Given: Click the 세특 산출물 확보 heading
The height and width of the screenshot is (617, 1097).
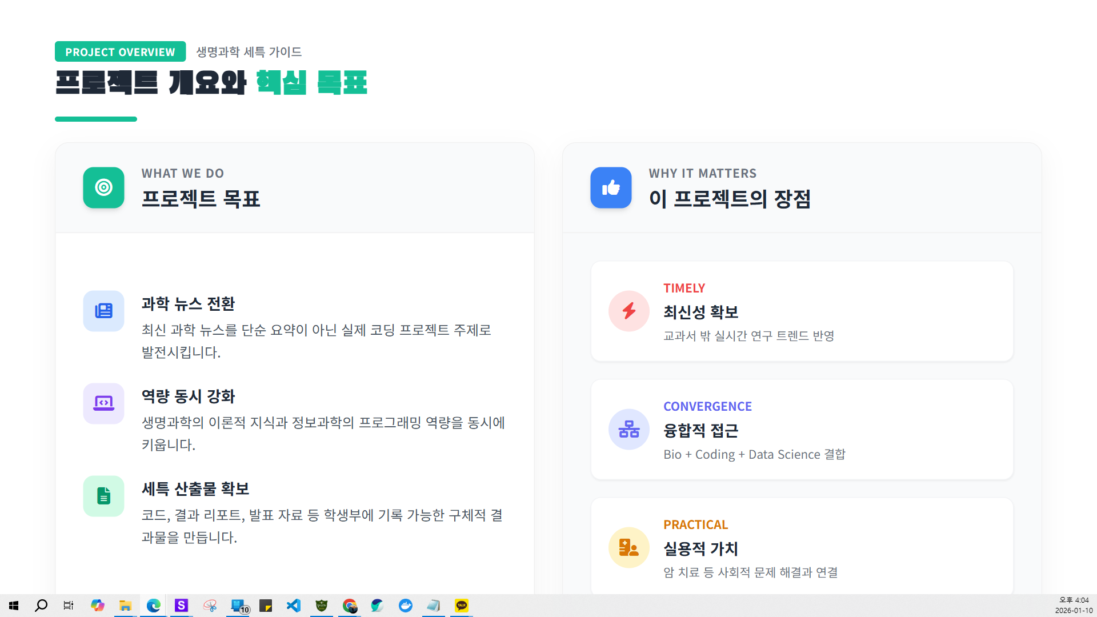Looking at the screenshot, I should click(x=195, y=489).
